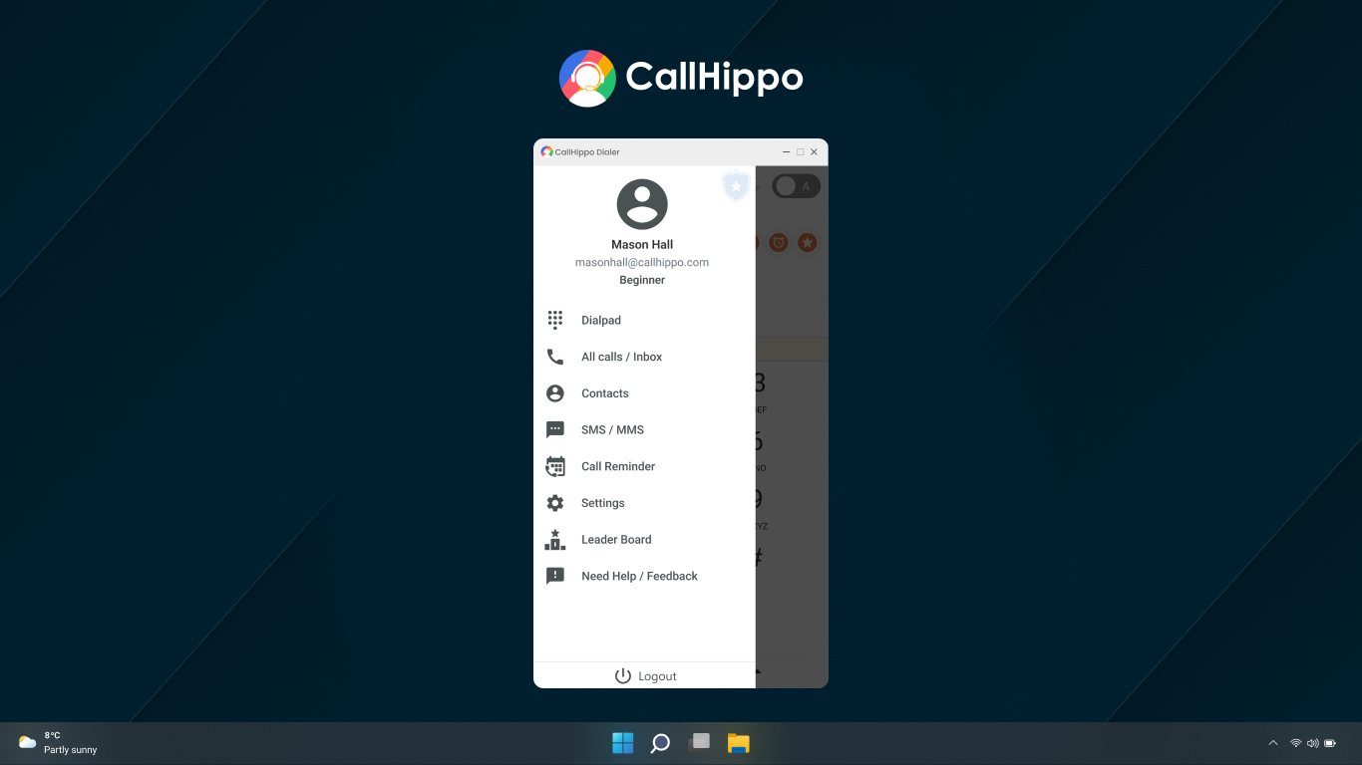This screenshot has width=1362, height=765.
Task: Click the Mason Hall profile picture
Action: coord(641,203)
